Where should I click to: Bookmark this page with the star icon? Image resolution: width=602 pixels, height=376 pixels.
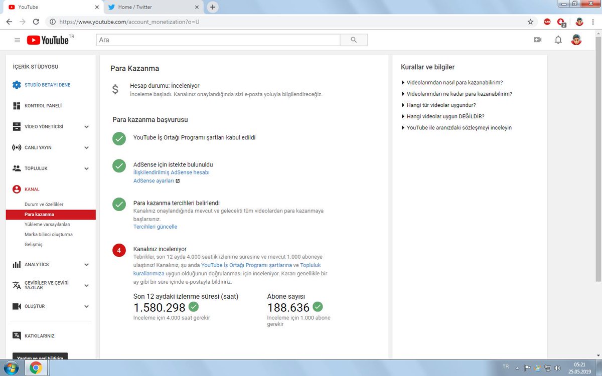pos(530,22)
